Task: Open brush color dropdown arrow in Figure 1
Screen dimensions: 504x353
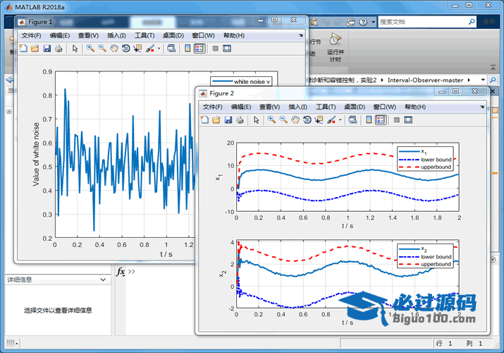Action: pos(159,49)
